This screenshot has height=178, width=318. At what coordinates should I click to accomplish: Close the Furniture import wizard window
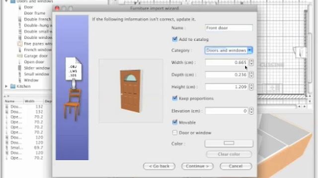[57, 8]
